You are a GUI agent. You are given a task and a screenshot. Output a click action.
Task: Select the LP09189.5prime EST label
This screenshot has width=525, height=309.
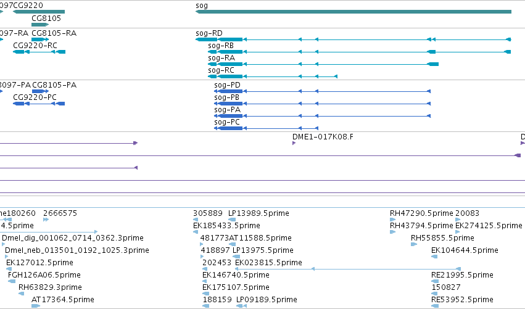[x=267, y=300]
